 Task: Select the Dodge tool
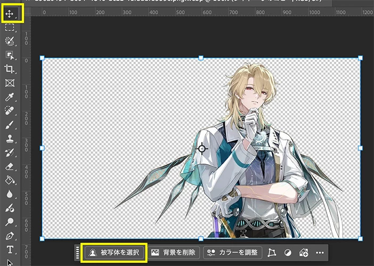10,222
